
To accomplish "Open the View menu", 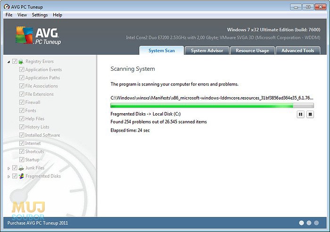I will point(22,15).
